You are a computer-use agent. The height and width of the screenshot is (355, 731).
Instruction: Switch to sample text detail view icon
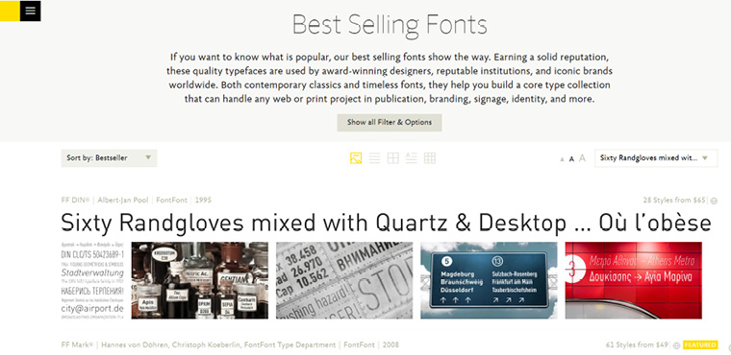pos(412,158)
